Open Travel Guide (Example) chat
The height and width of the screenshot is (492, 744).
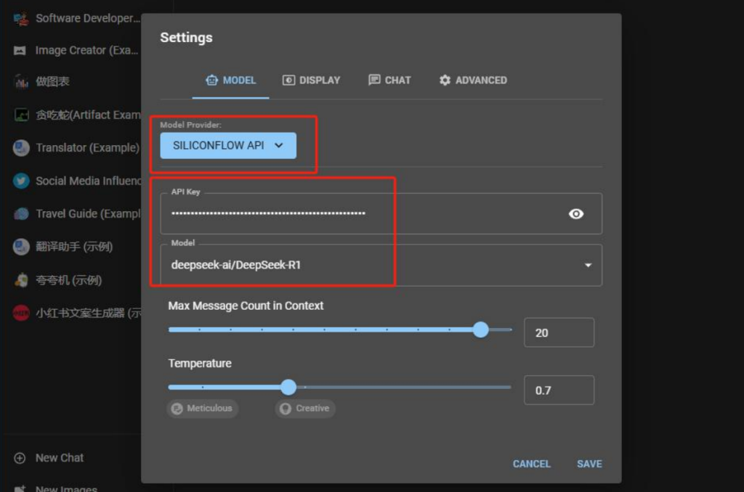tap(76, 214)
